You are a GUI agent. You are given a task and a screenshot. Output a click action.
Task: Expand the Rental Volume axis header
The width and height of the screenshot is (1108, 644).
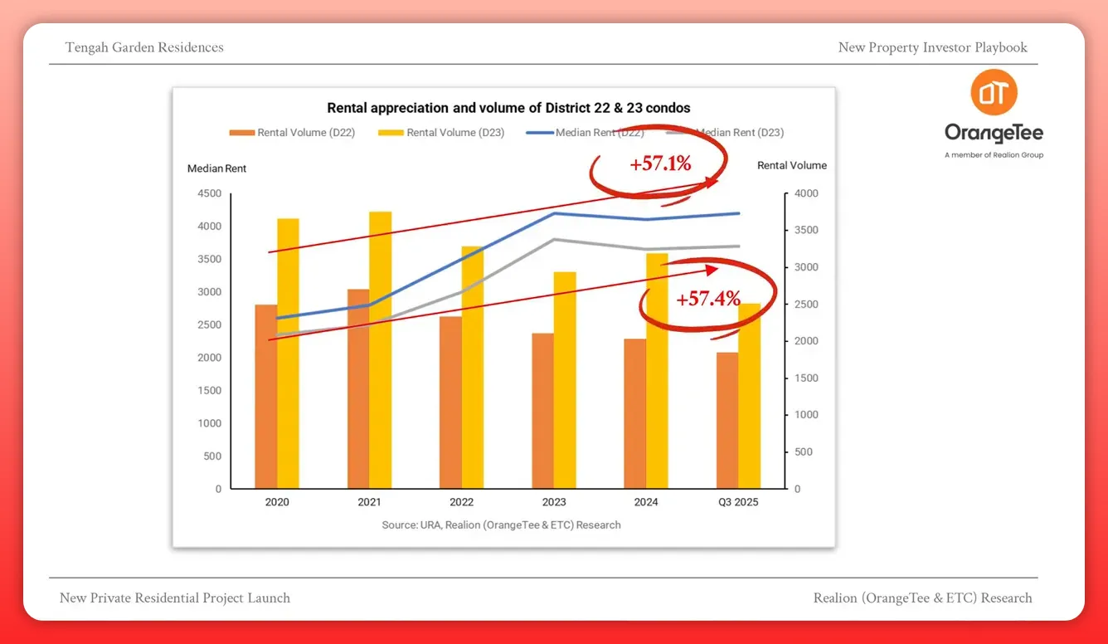coord(791,165)
